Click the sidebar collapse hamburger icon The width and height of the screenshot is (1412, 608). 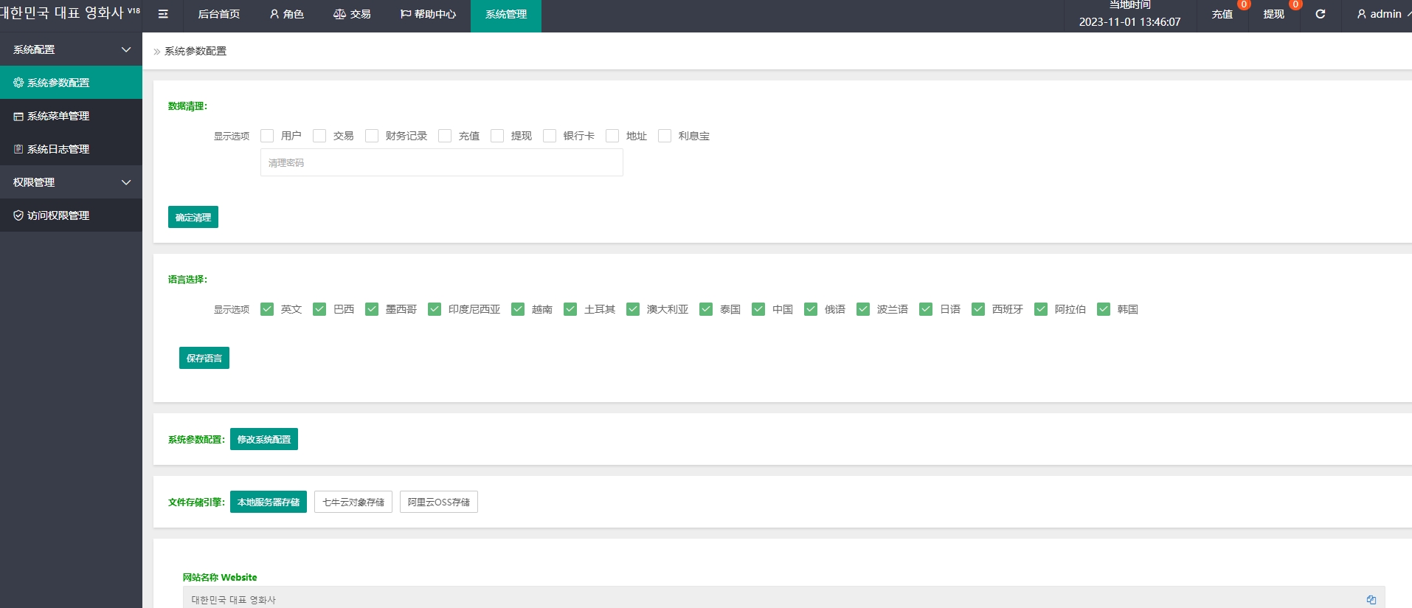click(x=163, y=14)
